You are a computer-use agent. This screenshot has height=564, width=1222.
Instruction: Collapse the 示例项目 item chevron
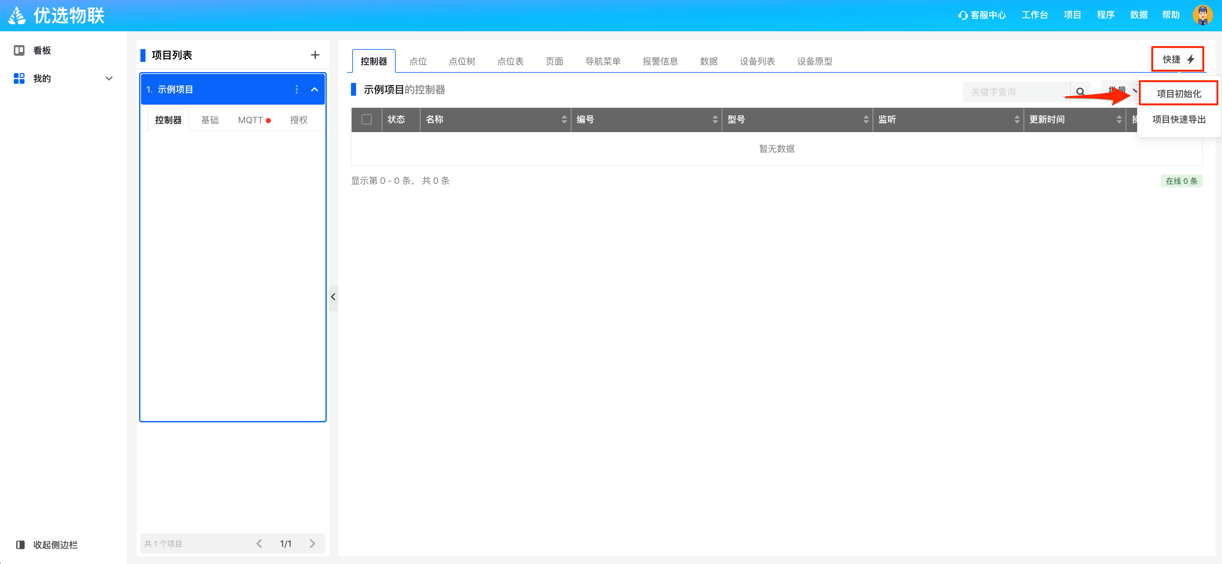coord(314,90)
